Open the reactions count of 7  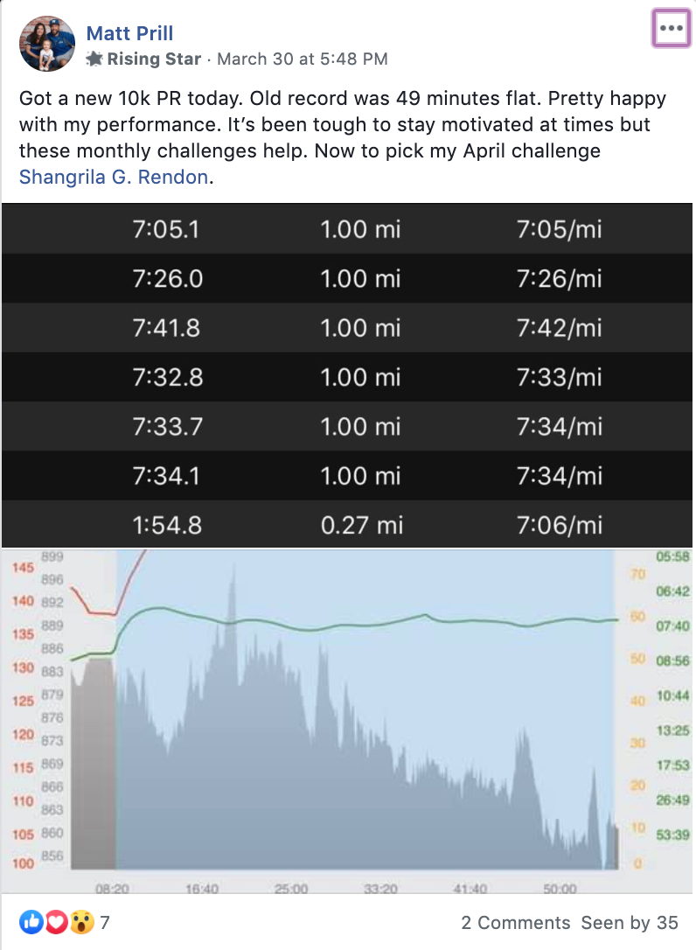click(105, 922)
